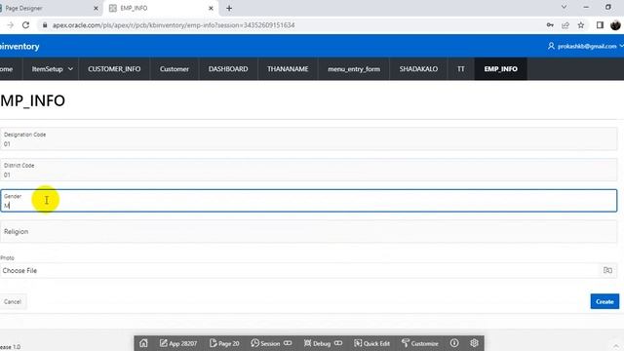Open Customize in developer toolbar
Screen dimensions: 624x351
(x=419, y=343)
